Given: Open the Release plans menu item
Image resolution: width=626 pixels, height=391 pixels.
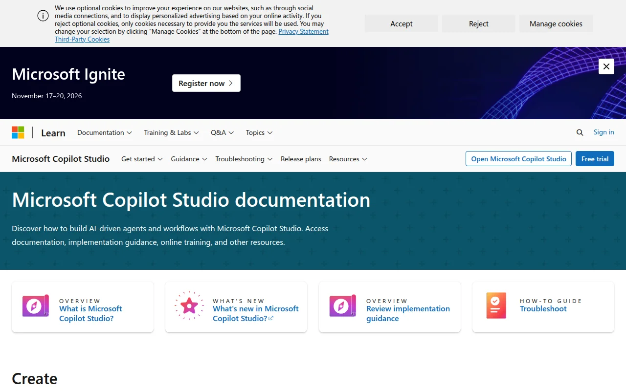Looking at the screenshot, I should 301,159.
